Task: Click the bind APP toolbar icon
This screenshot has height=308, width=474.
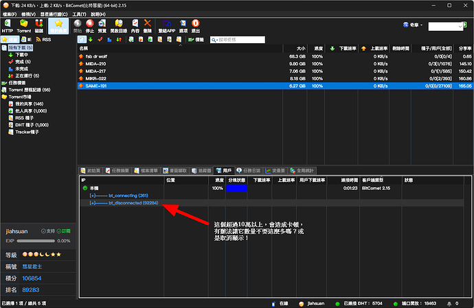Action: point(167,26)
